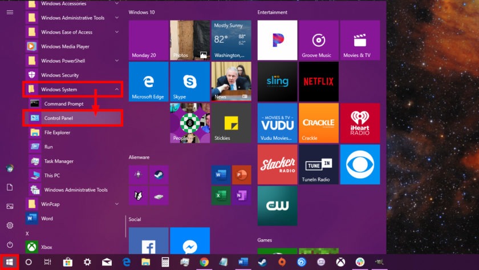Open Slacker Radio tile
The image size is (479, 270).
click(277, 164)
